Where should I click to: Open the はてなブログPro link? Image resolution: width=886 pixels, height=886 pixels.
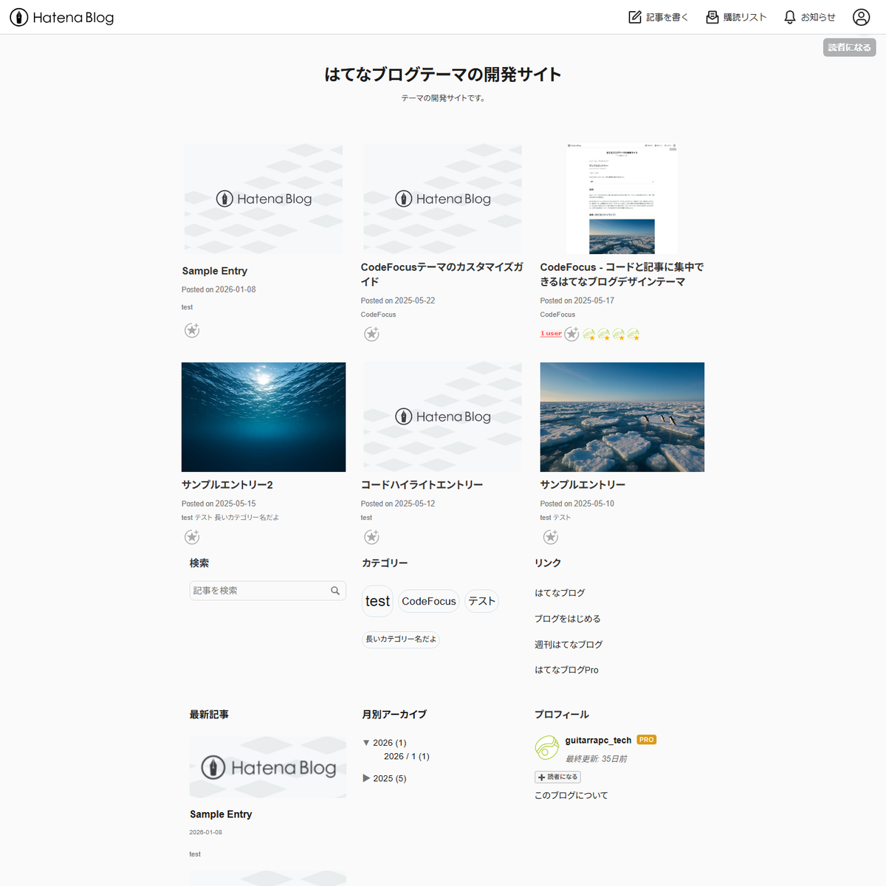566,670
